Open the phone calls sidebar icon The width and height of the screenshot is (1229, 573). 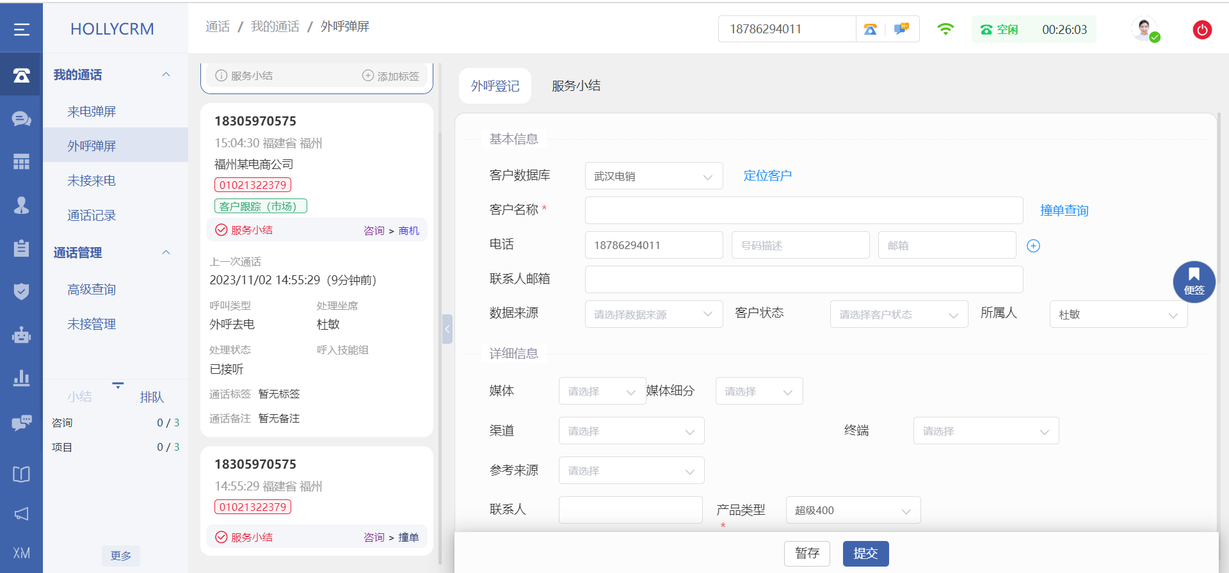click(x=21, y=76)
